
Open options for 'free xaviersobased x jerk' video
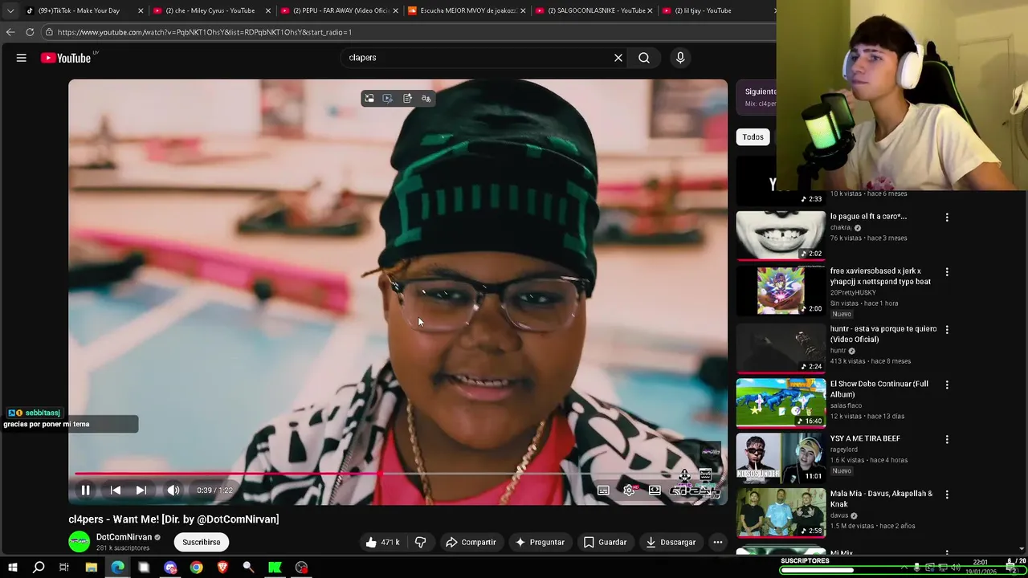(947, 272)
